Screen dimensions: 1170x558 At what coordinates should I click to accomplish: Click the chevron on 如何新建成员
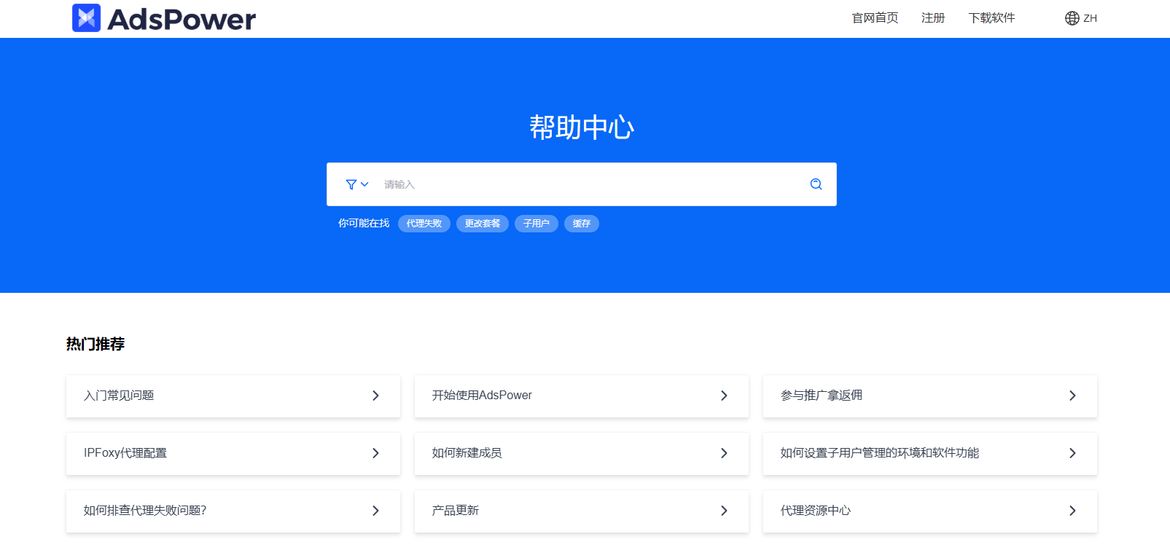tap(724, 453)
